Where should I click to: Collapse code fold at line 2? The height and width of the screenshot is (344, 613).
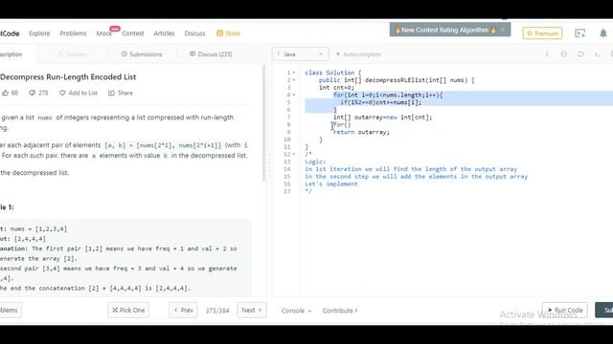(294, 80)
